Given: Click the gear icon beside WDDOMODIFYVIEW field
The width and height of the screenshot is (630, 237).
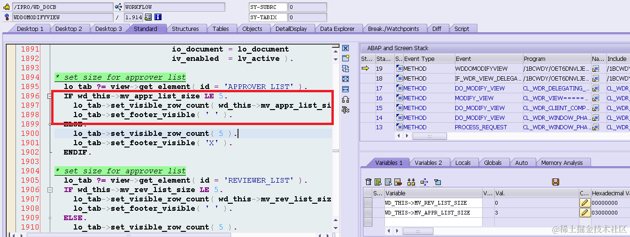Looking at the screenshot, I should 7,17.
